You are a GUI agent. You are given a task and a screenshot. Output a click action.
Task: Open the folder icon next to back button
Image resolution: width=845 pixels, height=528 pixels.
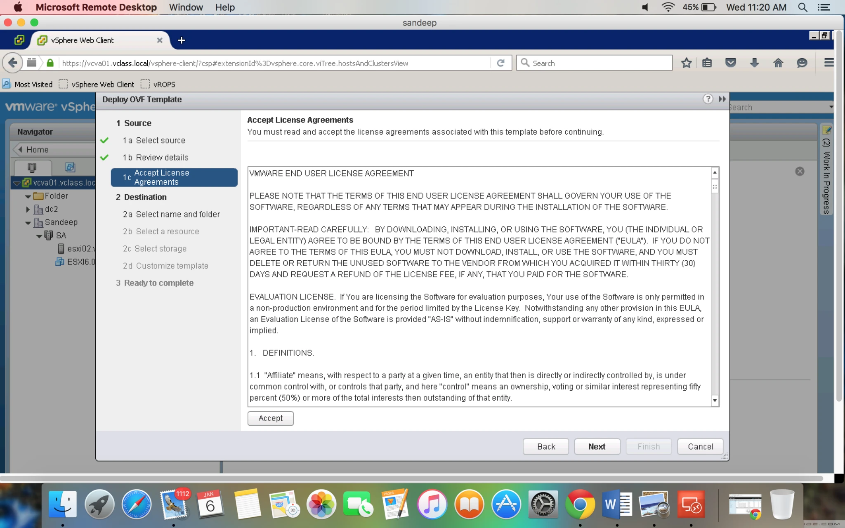click(32, 63)
